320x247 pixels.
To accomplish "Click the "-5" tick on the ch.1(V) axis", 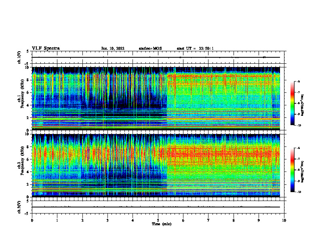I will [x=27, y=64].
